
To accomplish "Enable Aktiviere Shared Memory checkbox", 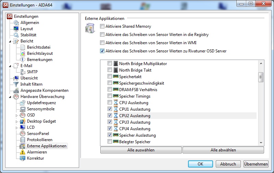I will [x=102, y=26].
